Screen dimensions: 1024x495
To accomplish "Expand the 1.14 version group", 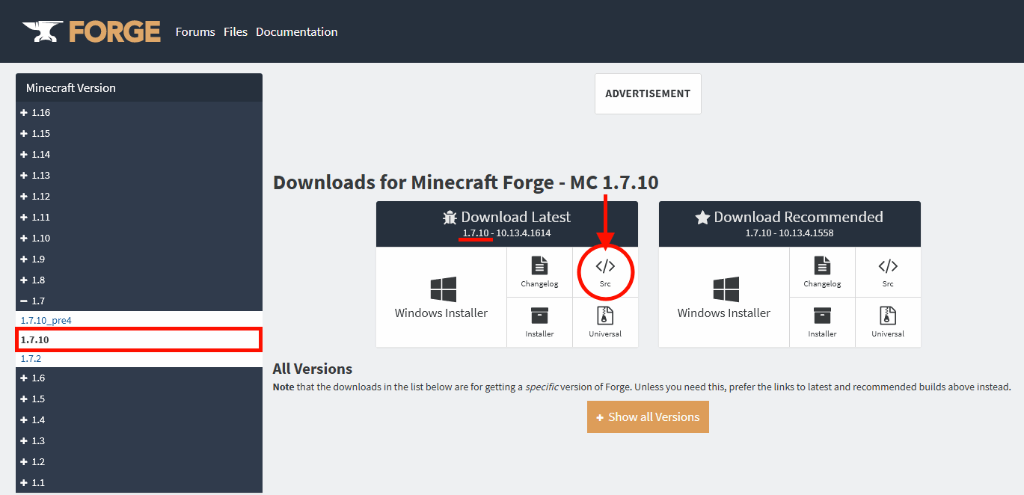I will (139, 154).
